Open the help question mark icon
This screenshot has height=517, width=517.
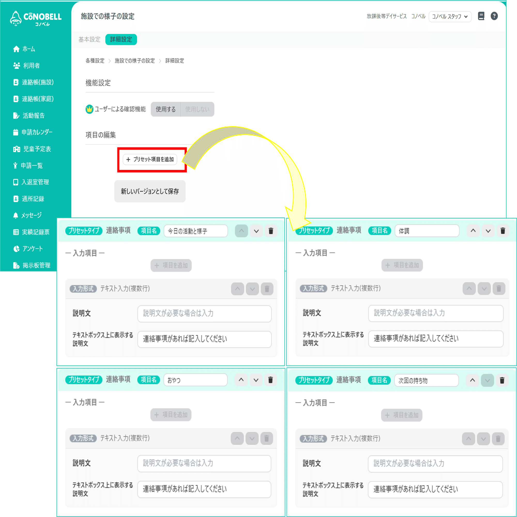494,16
